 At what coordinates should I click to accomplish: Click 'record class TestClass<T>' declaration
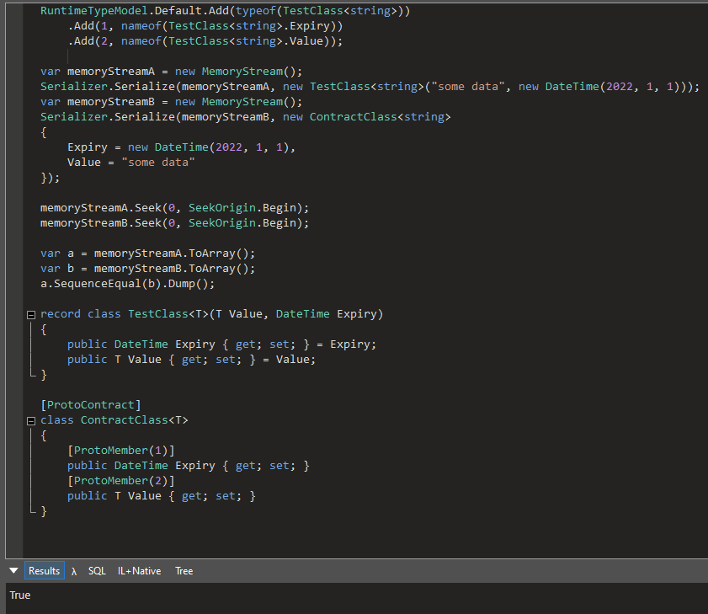(x=125, y=314)
